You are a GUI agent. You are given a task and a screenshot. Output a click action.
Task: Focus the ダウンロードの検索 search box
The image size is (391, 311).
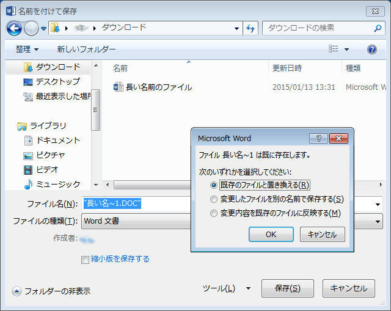pyautogui.click(x=323, y=28)
